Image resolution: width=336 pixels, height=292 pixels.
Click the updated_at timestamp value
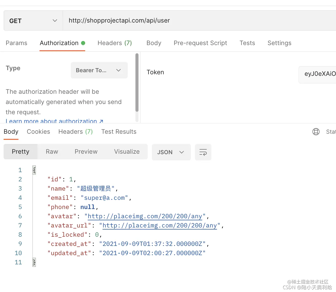[x=152, y=253]
